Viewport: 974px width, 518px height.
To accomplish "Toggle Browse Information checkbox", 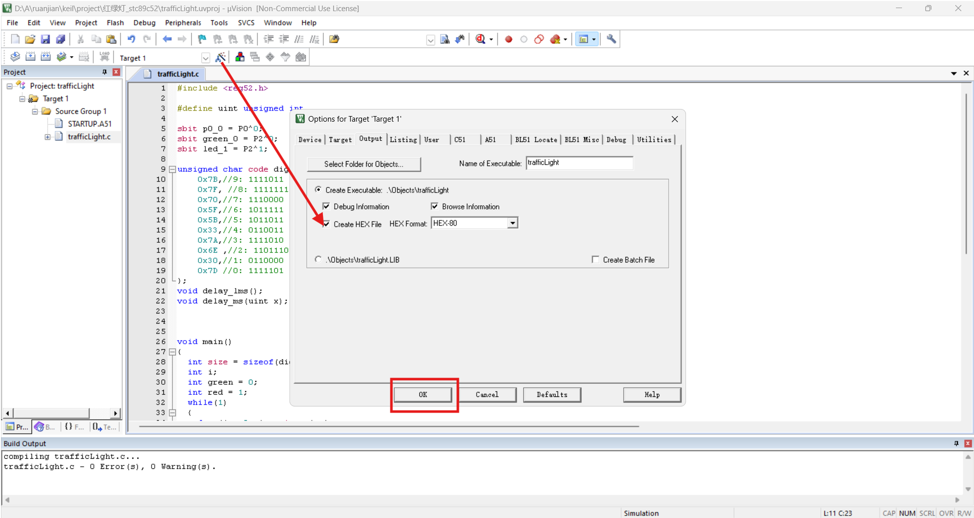I will tap(435, 206).
